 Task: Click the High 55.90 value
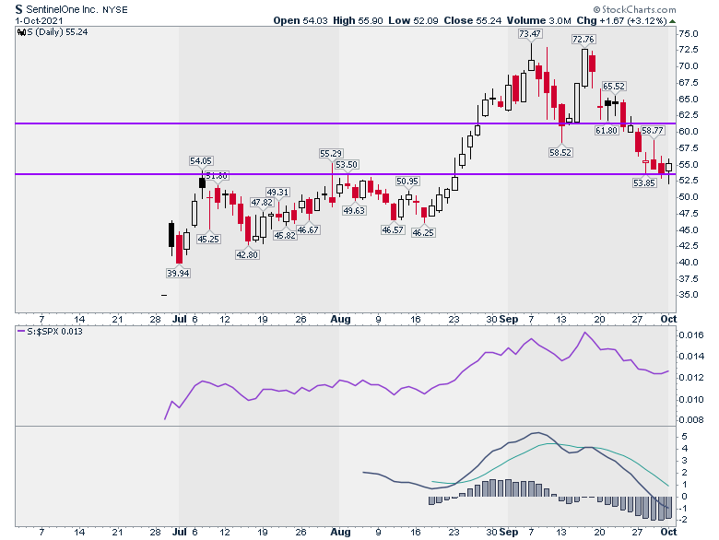click(358, 20)
